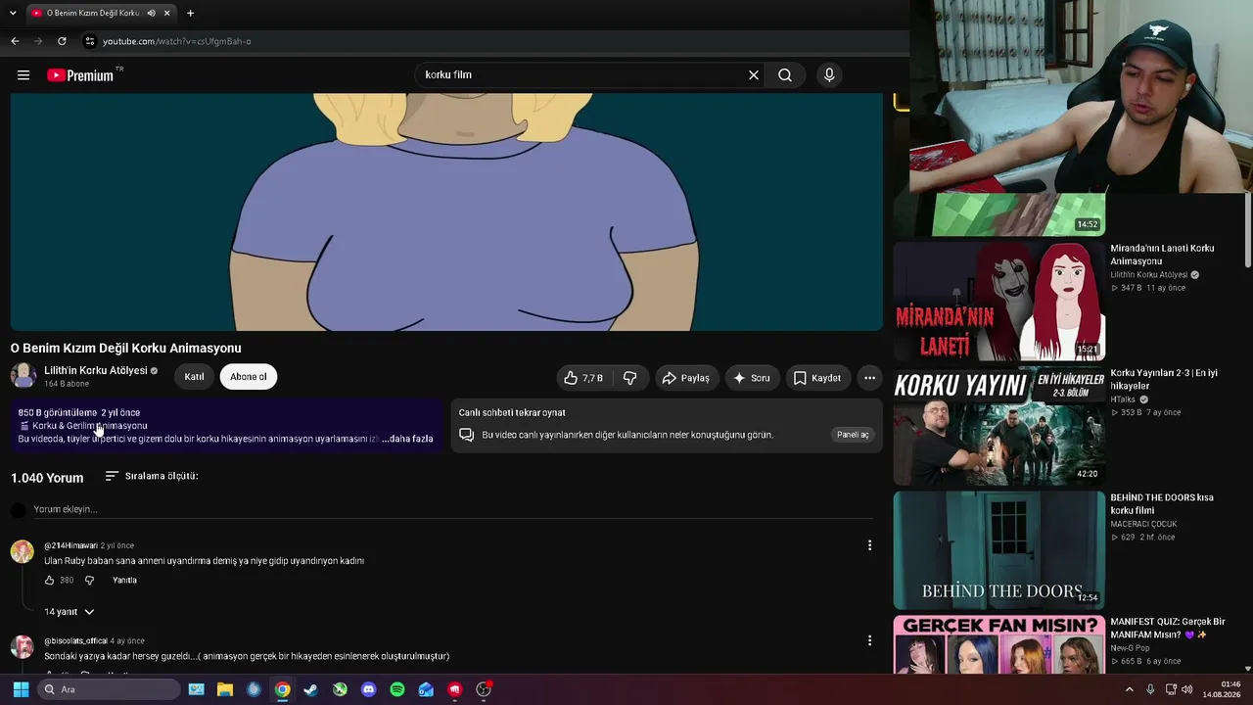Dislike the comment by @214Himawari
The width and height of the screenshot is (1253, 705).
[89, 581]
